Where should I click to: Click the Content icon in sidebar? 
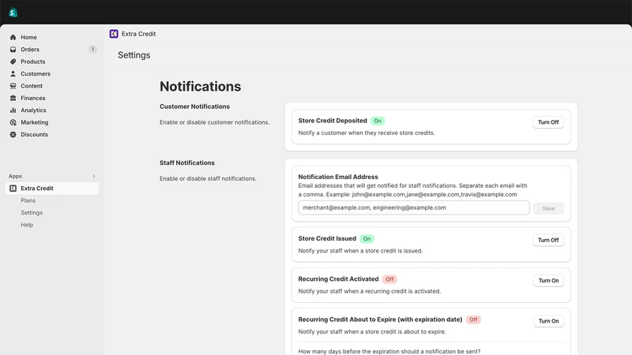[13, 86]
